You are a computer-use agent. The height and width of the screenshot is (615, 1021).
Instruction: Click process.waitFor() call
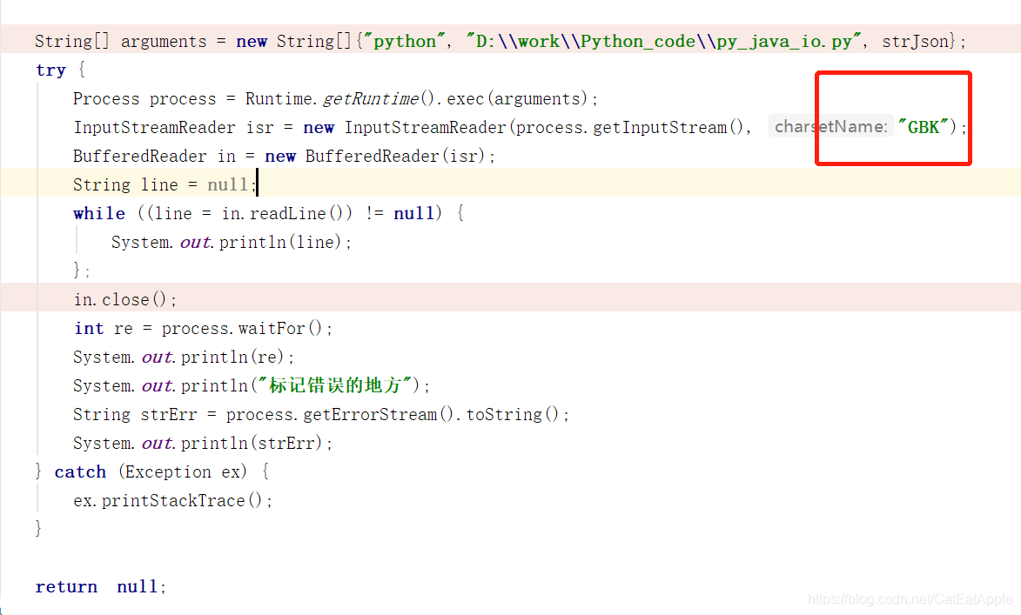coord(242,328)
